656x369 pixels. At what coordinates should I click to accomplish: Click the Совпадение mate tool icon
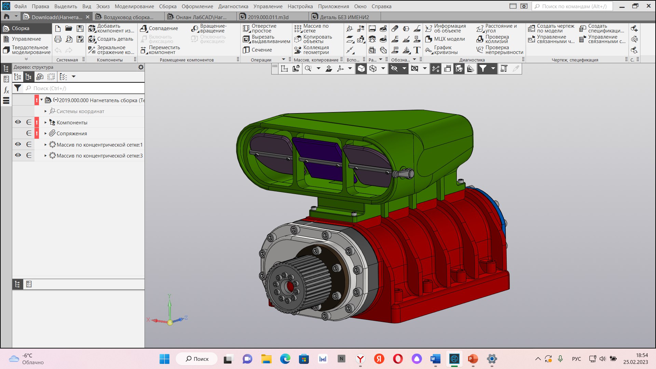(x=144, y=28)
